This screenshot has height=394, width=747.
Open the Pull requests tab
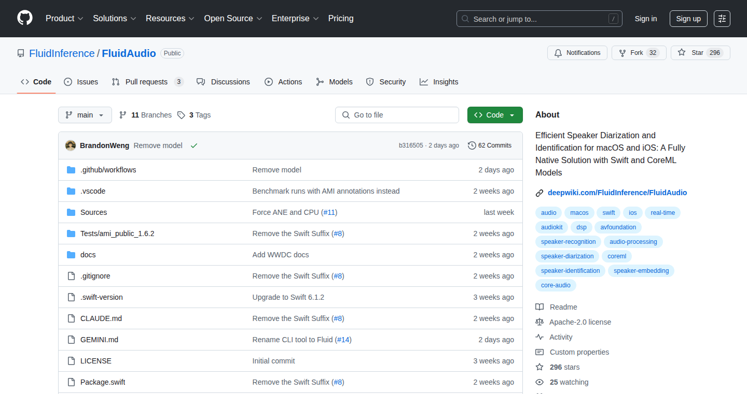pyautogui.click(x=148, y=82)
